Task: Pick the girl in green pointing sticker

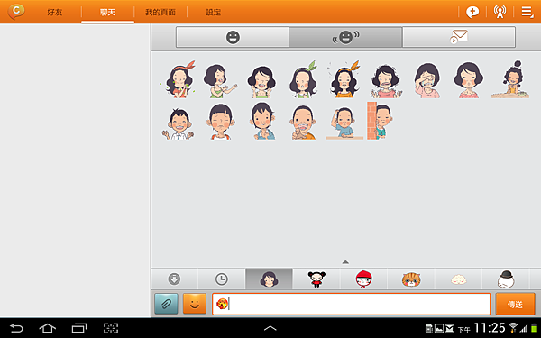Action: click(x=220, y=81)
